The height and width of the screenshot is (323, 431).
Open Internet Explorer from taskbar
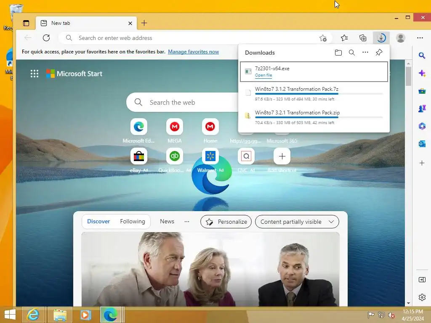coord(33,315)
